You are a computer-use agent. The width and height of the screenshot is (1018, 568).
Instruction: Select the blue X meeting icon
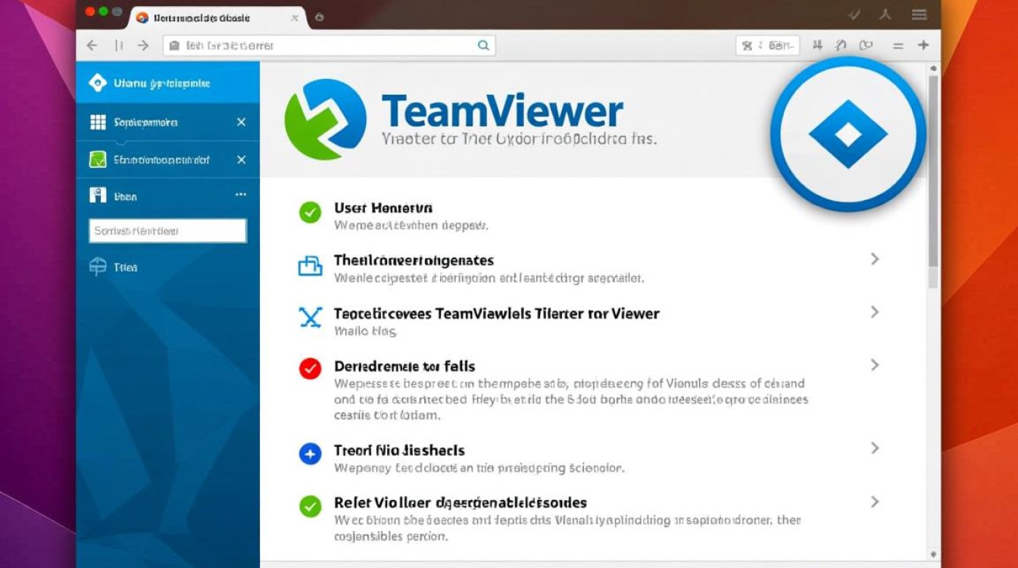pyautogui.click(x=311, y=313)
